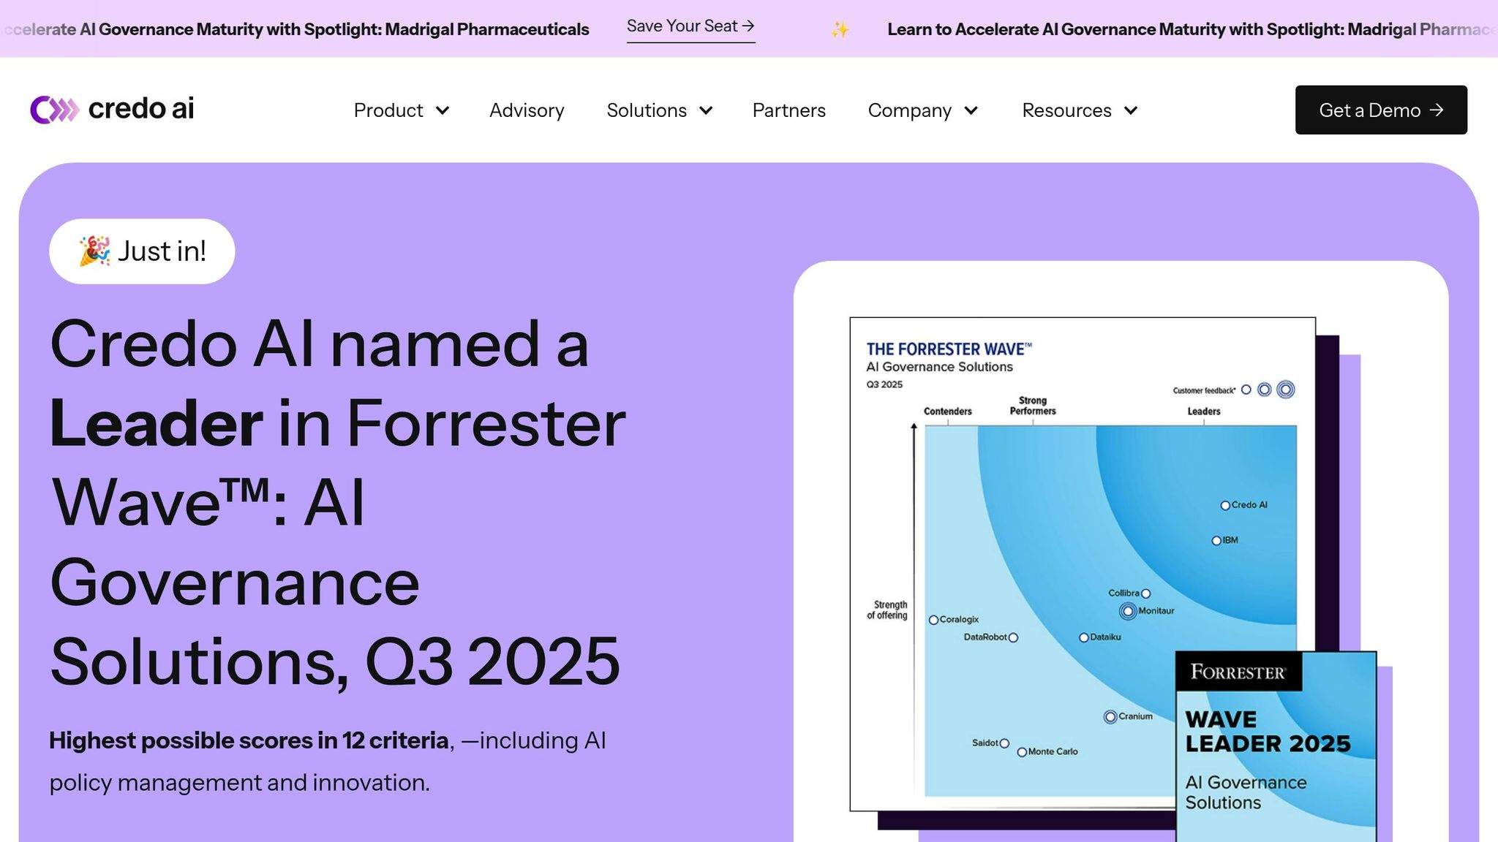Expand the Solutions dropdown chevron
Screen dimensions: 1498x842
pyautogui.click(x=706, y=110)
